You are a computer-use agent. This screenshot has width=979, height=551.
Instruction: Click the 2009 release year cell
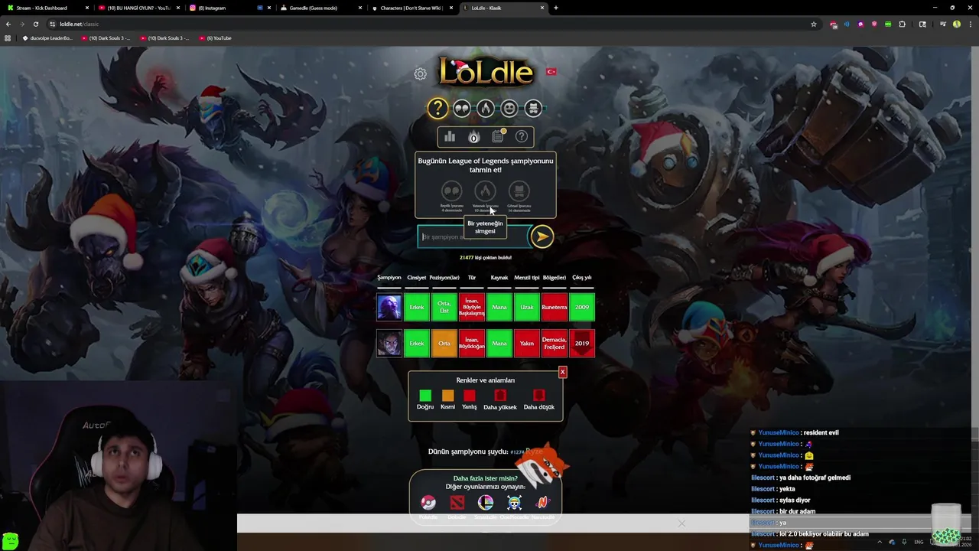tap(582, 307)
